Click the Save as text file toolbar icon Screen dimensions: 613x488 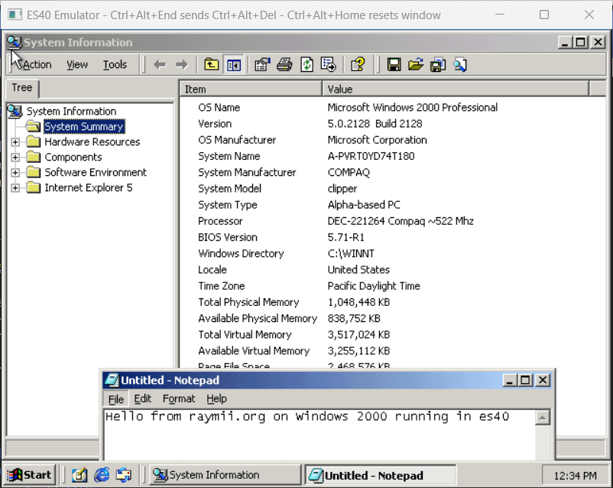(x=438, y=64)
